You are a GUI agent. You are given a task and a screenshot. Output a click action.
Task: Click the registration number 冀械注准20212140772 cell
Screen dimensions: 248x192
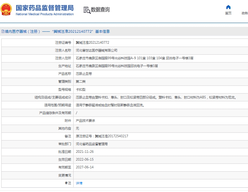point(92,43)
